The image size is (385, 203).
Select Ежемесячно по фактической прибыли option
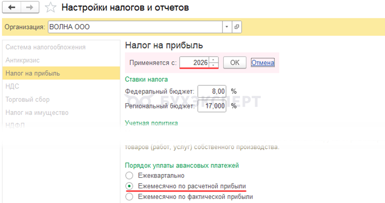pos(189,197)
